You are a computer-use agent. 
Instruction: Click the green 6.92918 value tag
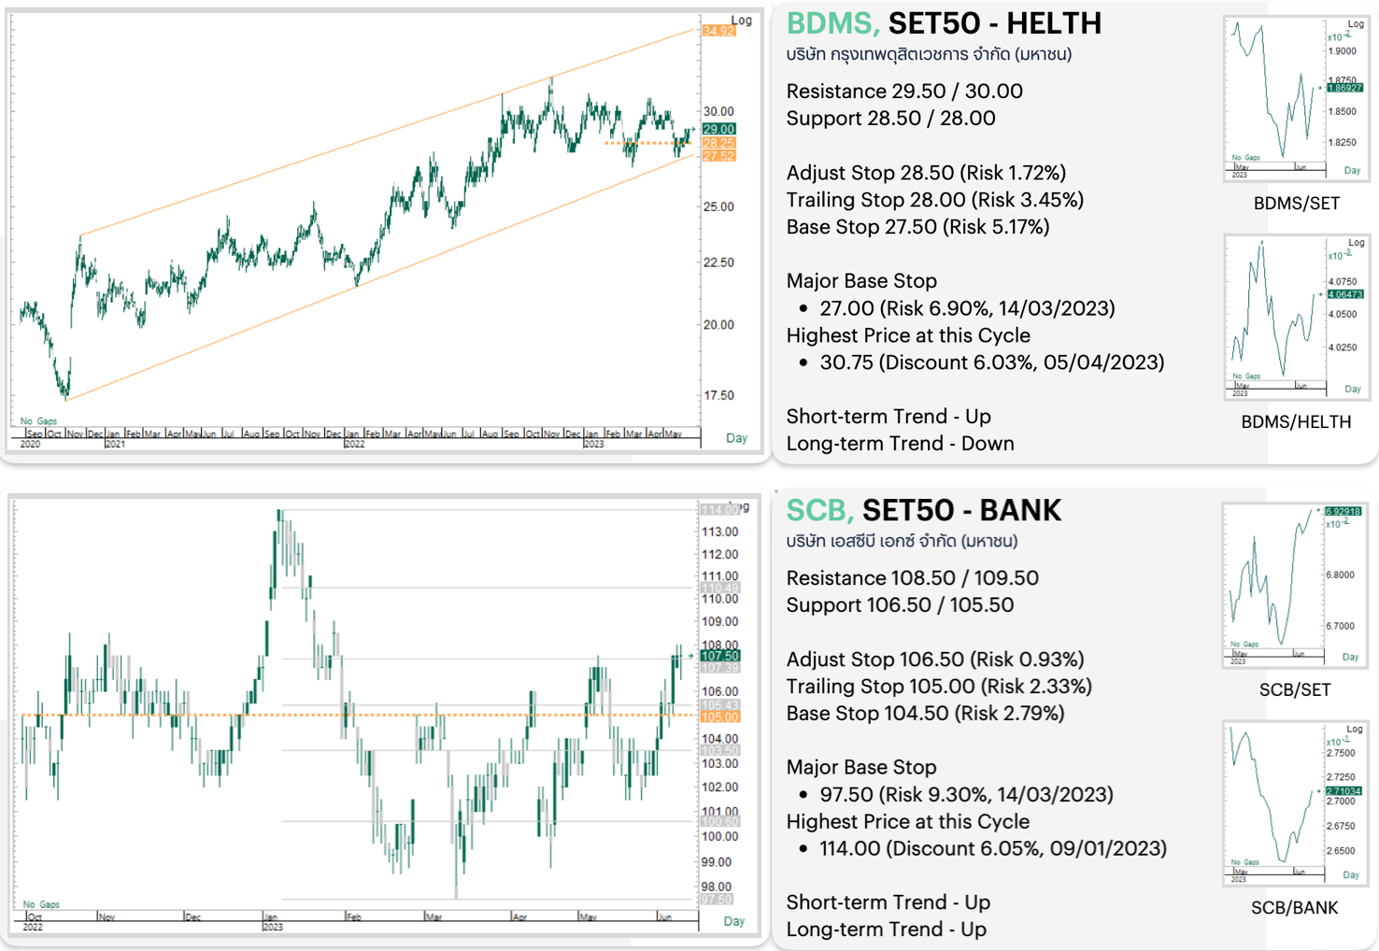(x=1343, y=512)
